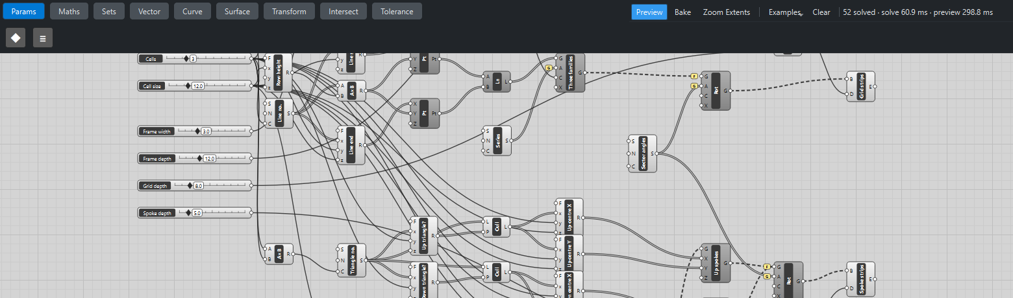The width and height of the screenshot is (1013, 298).
Task: Adjust the Cells slider
Action: [194, 58]
